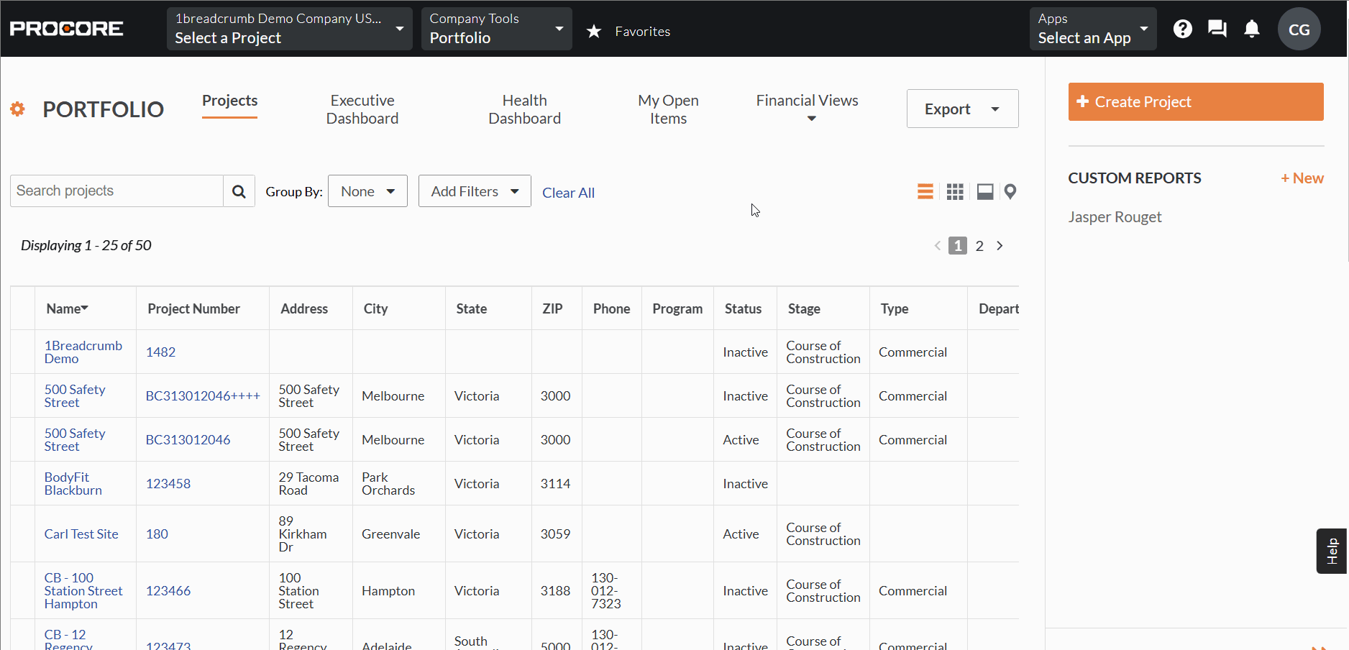The image size is (1349, 650).
Task: Switch to map view of projects
Action: [1010, 191]
